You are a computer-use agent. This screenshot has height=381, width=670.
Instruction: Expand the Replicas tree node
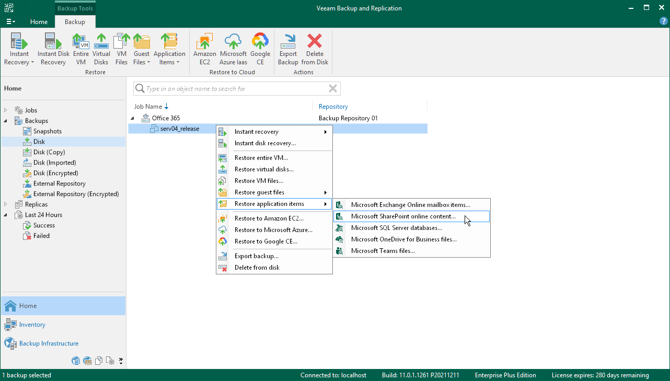[6, 204]
